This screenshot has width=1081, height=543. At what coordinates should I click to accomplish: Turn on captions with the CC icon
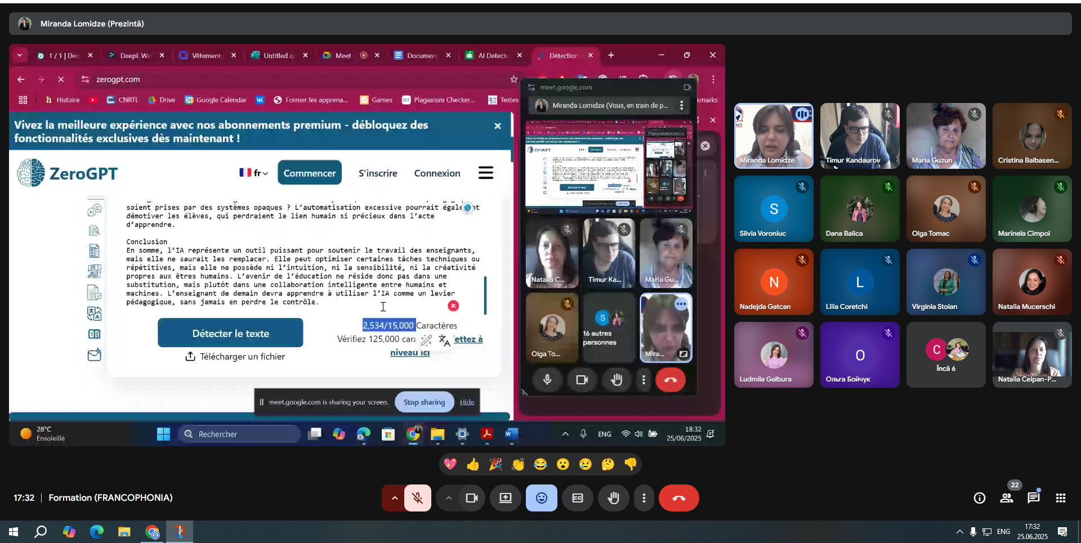point(578,498)
